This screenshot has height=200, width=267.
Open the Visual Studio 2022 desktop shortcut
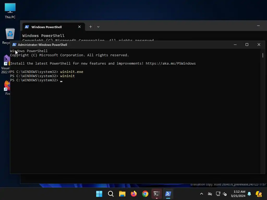(x=6, y=64)
